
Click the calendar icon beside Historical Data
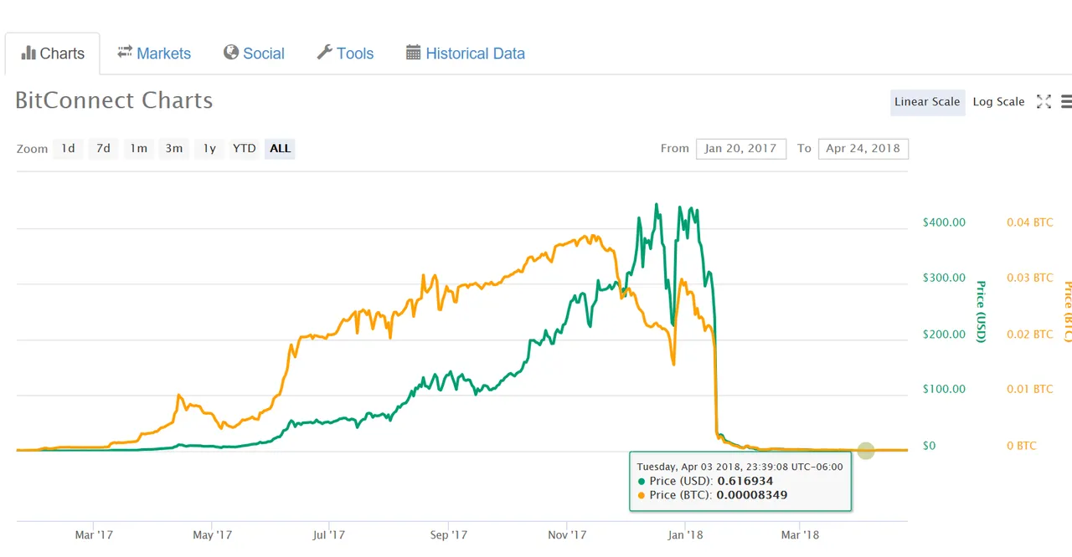pyautogui.click(x=413, y=53)
